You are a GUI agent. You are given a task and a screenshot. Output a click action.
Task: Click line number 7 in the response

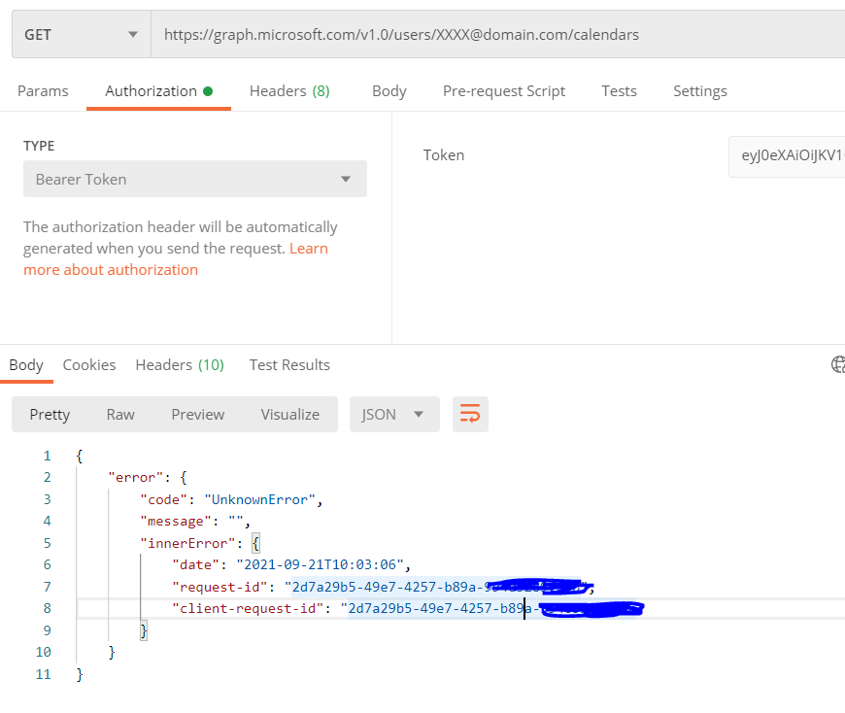[x=47, y=586]
